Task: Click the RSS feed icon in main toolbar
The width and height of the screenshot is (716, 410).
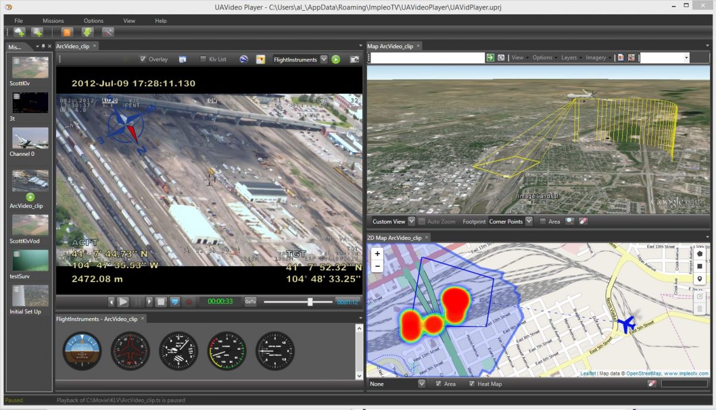Action: coord(67,32)
